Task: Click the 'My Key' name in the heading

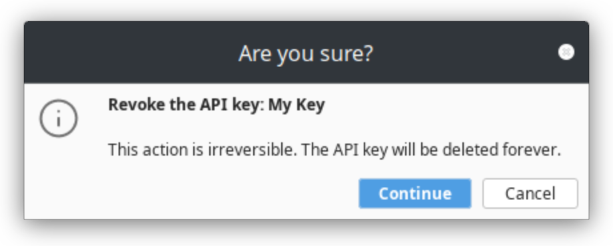Action: click(x=297, y=105)
